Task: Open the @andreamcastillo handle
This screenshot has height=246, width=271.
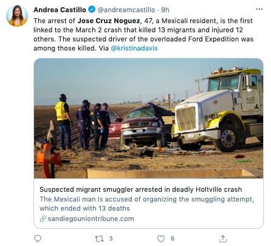Action: [x=126, y=10]
